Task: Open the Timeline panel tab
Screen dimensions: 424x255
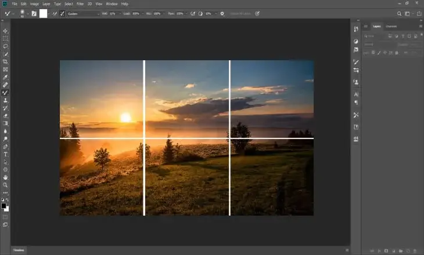Action: (19, 250)
